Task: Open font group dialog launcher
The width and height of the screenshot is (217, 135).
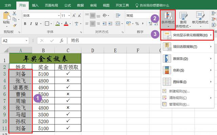Action: [x=81, y=32]
